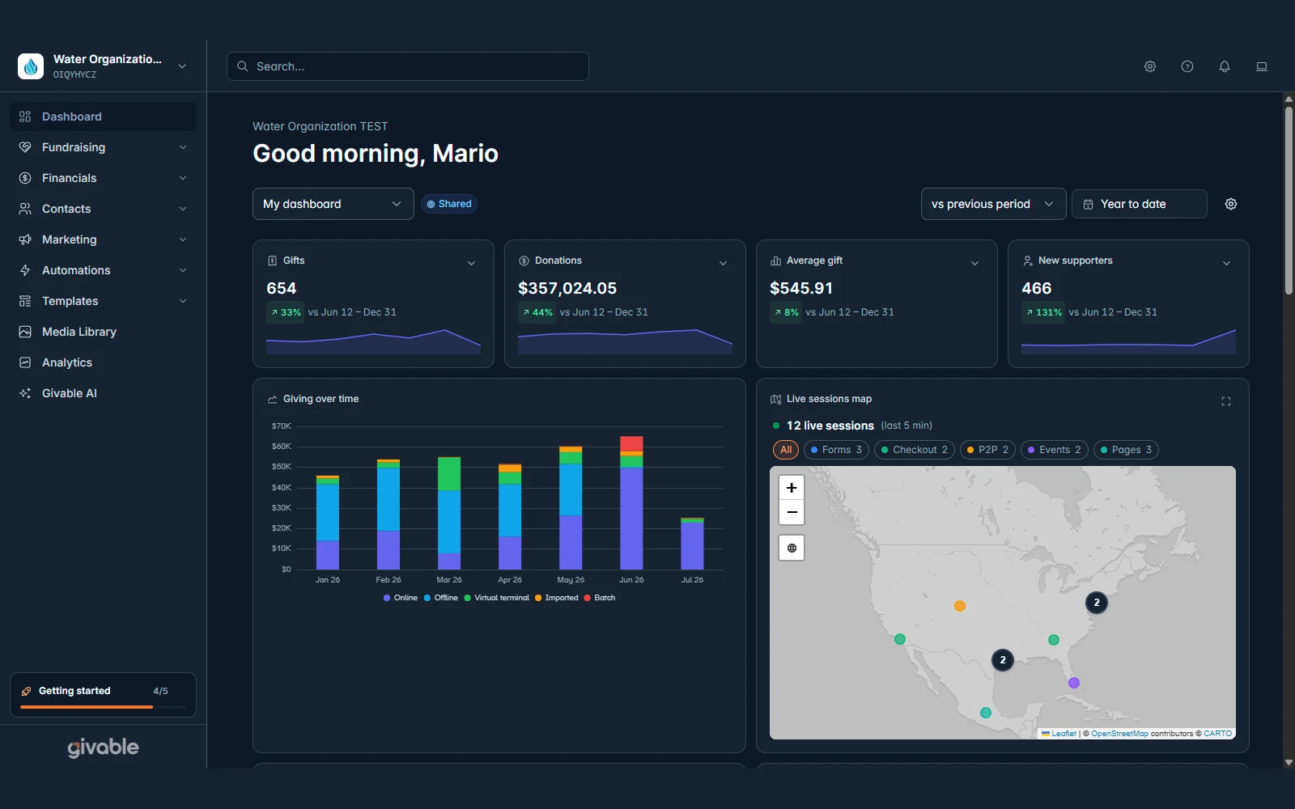1295x809 pixels.
Task: Click the Donations dollar icon
Action: point(524,260)
